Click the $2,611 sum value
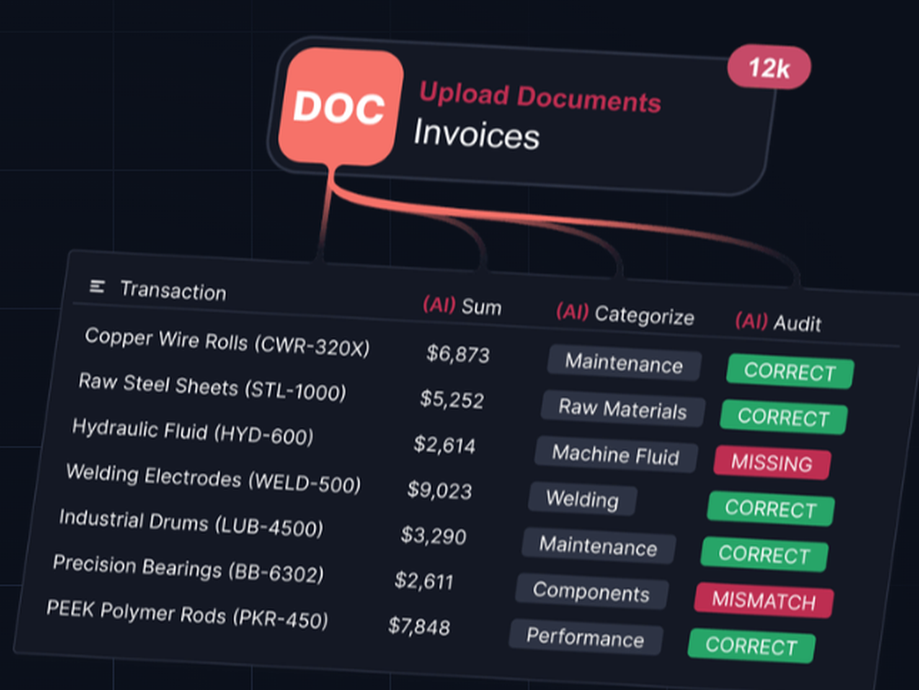This screenshot has height=690, width=919. pos(424,581)
